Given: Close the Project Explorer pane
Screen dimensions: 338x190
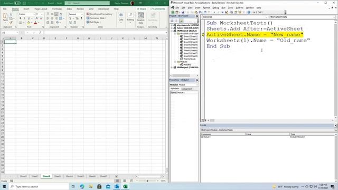Looking at the screenshot, I should [197, 16].
